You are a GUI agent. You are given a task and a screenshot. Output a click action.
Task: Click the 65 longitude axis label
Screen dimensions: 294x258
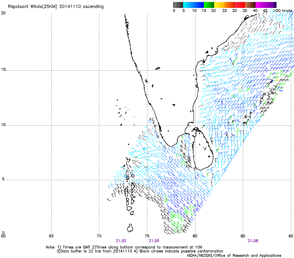coord(51,236)
